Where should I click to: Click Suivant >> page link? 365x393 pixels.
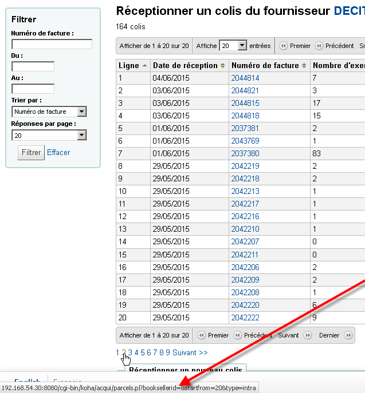[x=190, y=352]
